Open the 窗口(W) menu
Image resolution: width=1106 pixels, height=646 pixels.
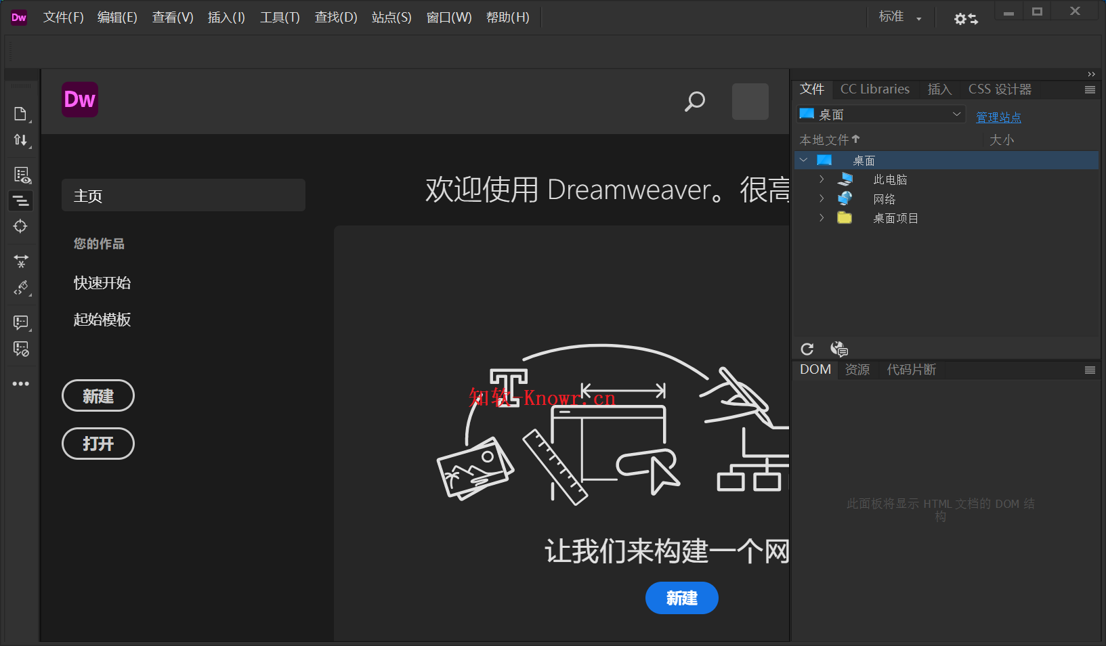(x=449, y=18)
